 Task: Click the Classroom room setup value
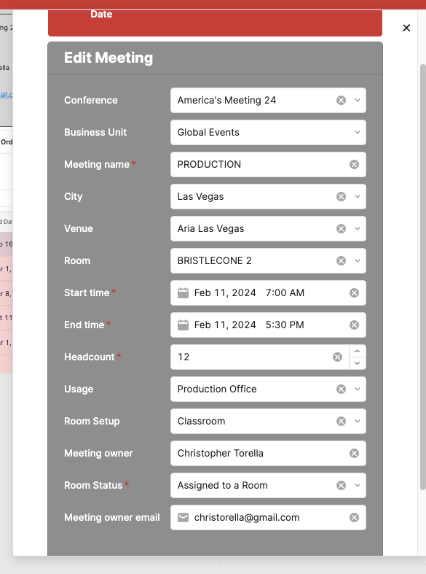[x=201, y=422]
